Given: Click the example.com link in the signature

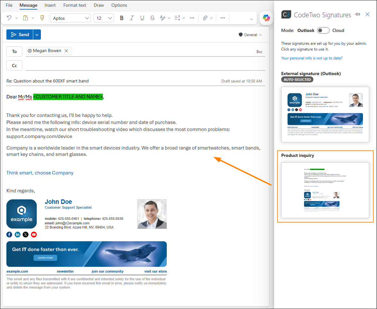Looking at the screenshot, I should pos(17,271).
